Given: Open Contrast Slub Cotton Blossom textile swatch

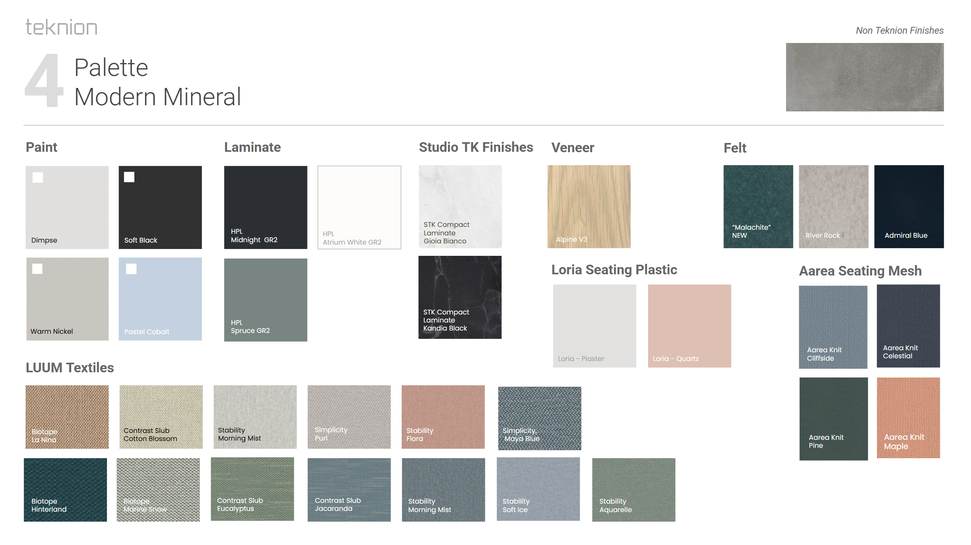Looking at the screenshot, I should (x=161, y=417).
